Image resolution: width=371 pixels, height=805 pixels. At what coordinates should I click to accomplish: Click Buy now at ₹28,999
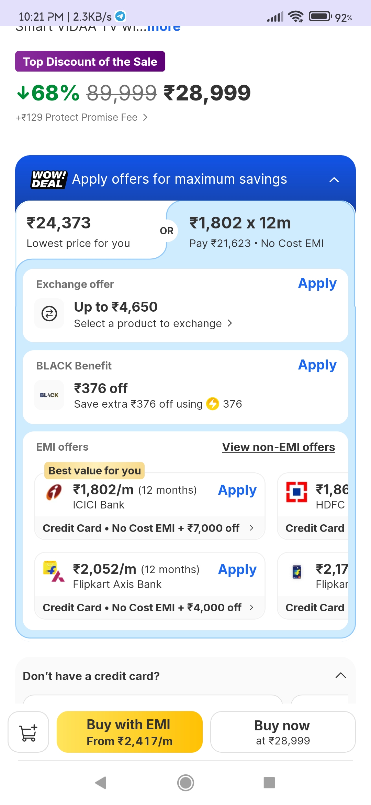click(x=282, y=732)
